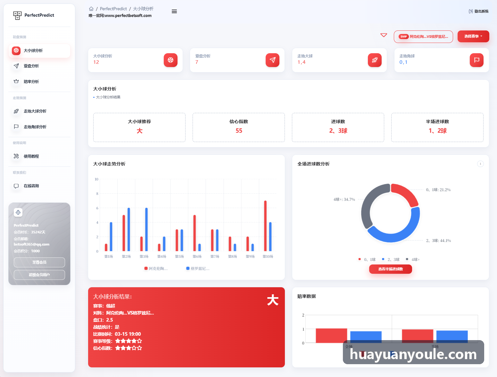497x377 pixels.
Task: Click the email betsoft365@qq.com text
Action: [31, 244]
